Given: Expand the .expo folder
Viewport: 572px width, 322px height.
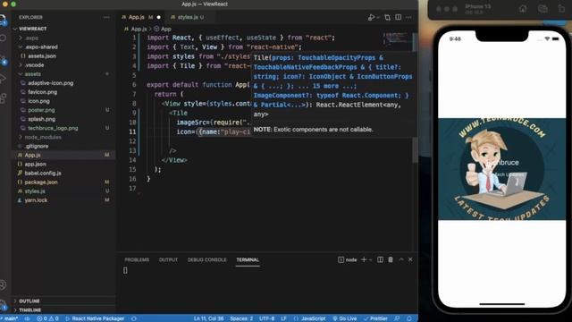Looking at the screenshot, I should (31, 38).
